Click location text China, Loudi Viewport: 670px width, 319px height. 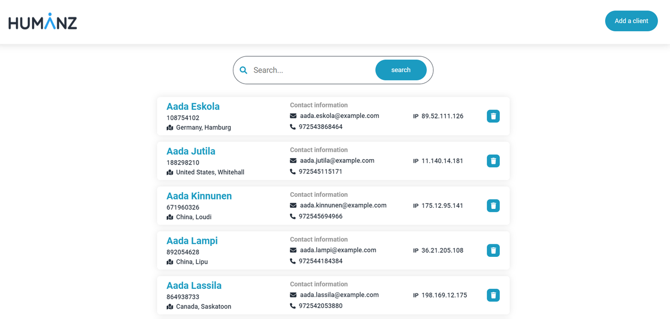point(194,217)
